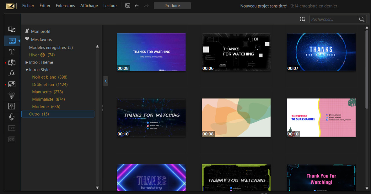Open the Transitions room
This screenshot has width=371, height=194.
[x=12, y=63]
